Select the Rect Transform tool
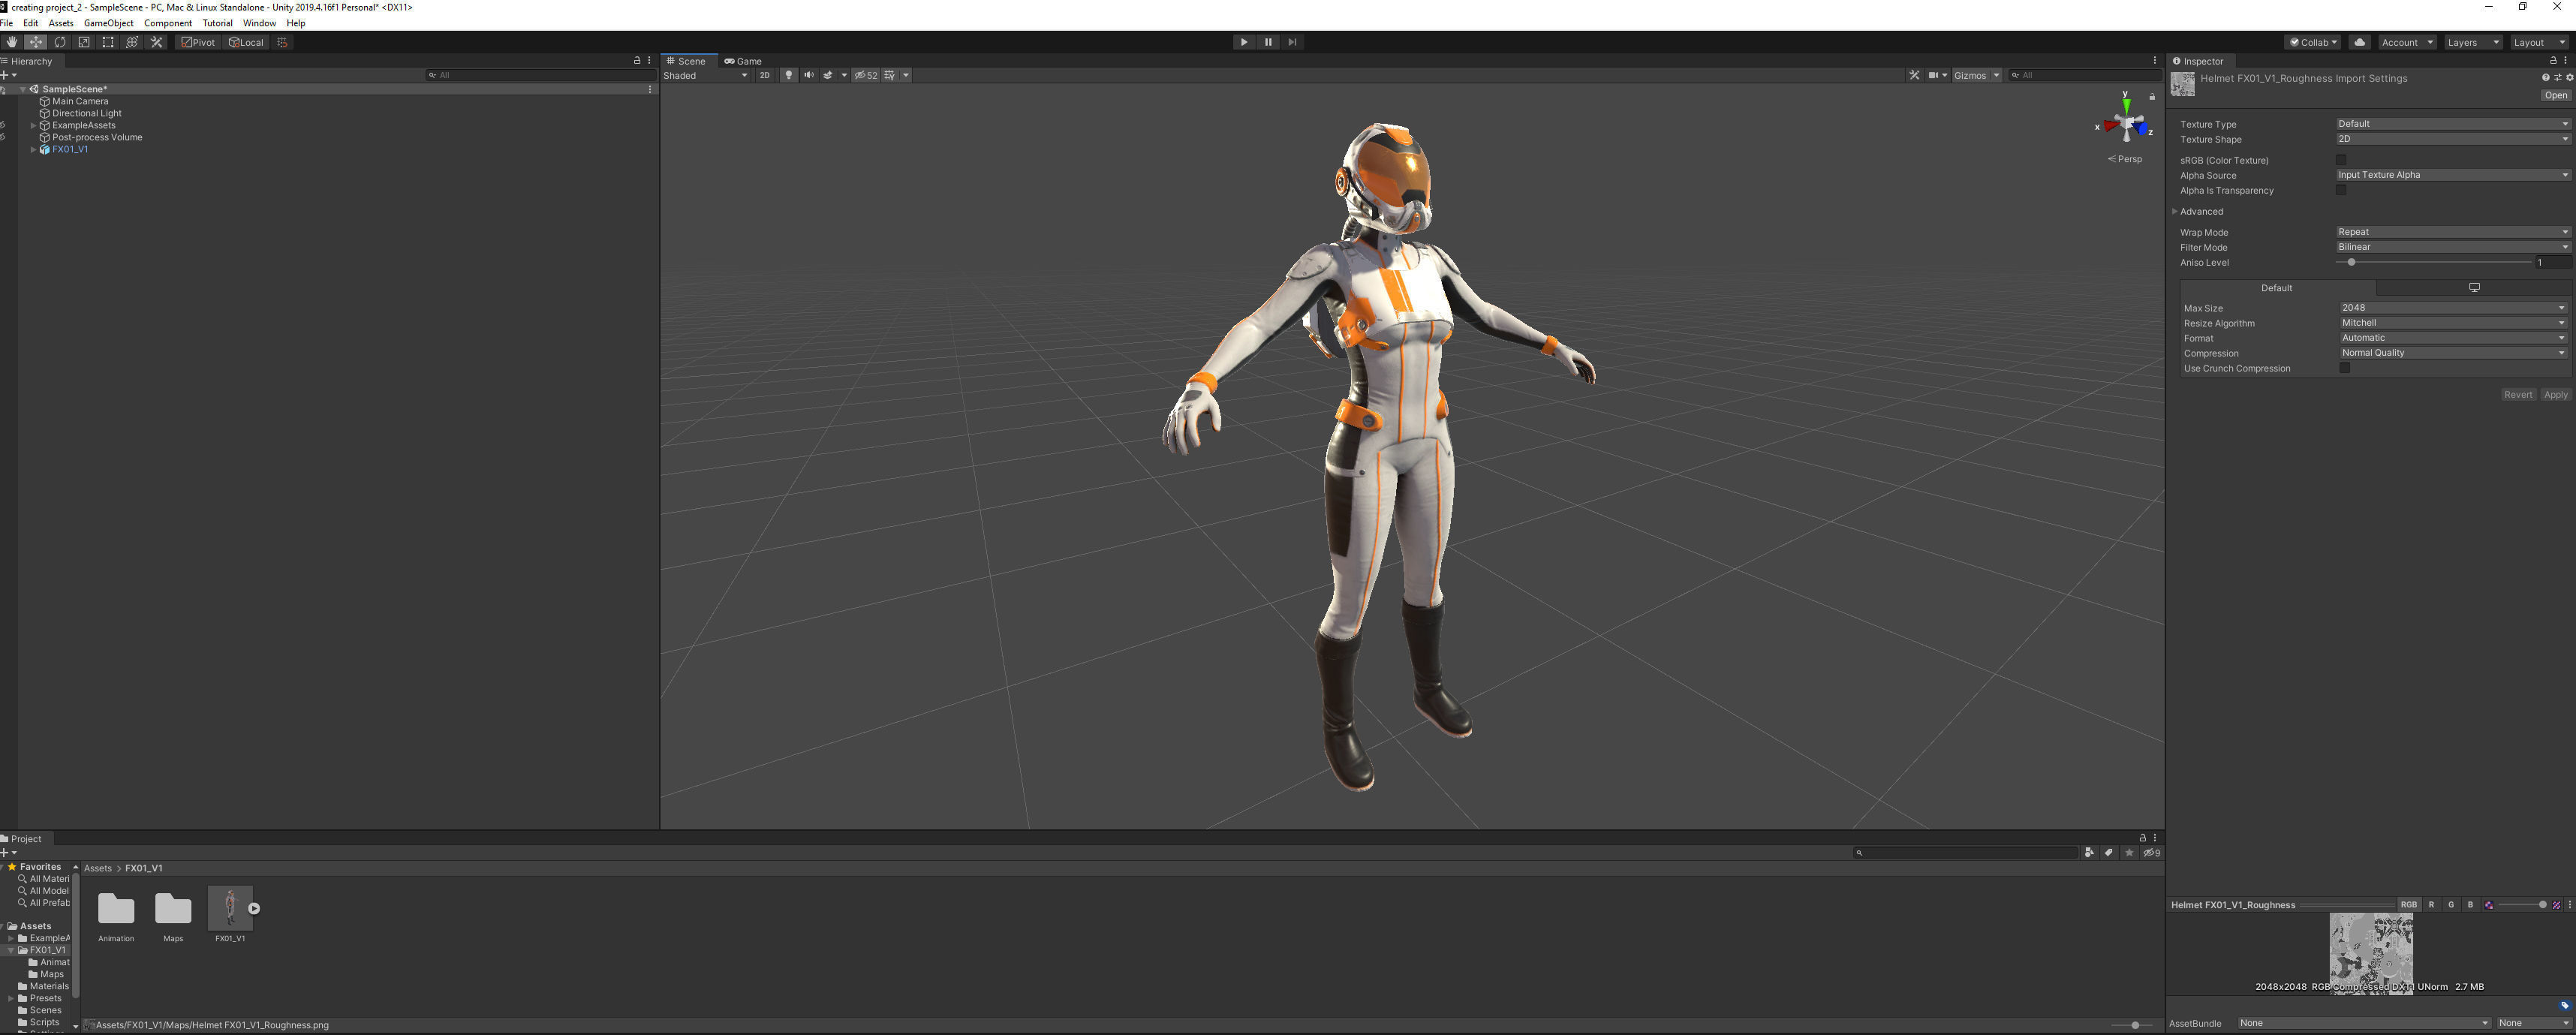This screenshot has width=2576, height=1035. coord(108,42)
